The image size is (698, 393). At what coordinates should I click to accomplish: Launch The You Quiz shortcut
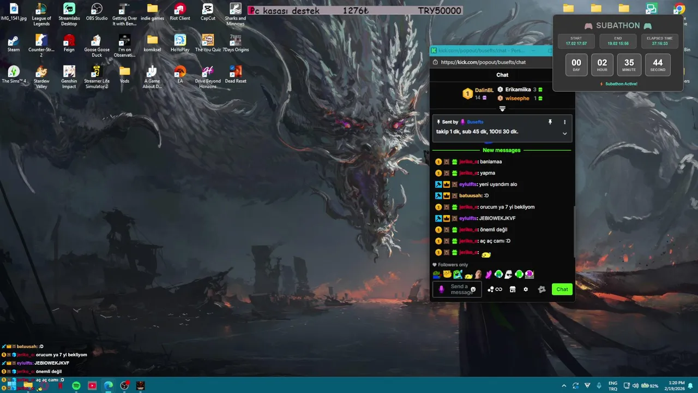[x=208, y=43]
